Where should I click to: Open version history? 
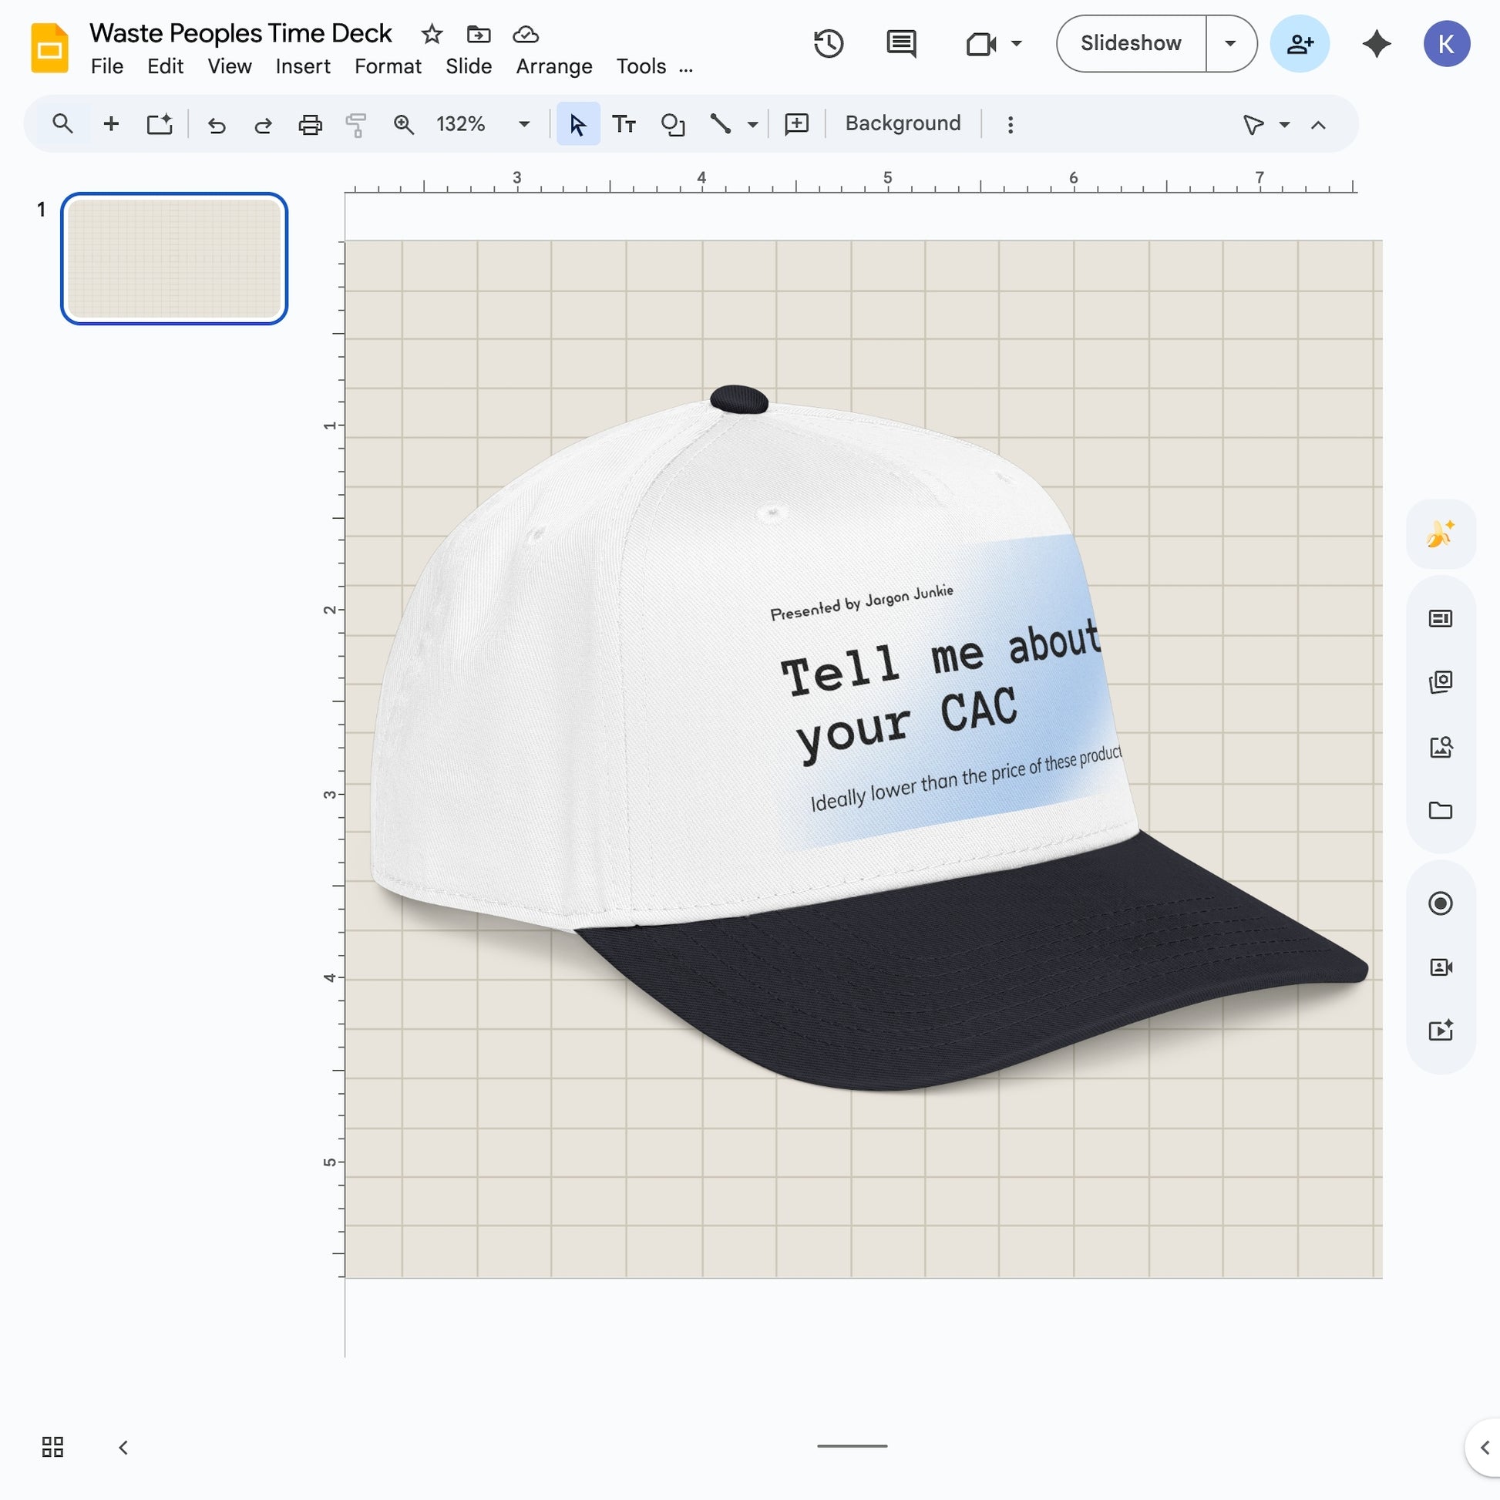pyautogui.click(x=829, y=43)
